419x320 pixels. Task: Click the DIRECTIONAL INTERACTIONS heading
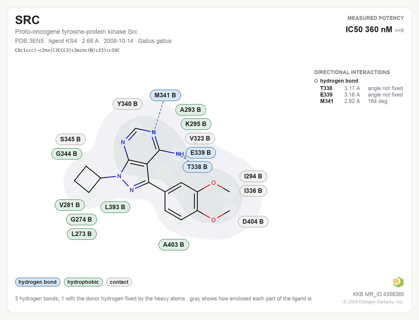click(352, 72)
